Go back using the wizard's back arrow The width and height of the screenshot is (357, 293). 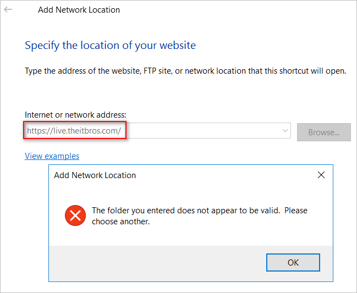point(8,9)
